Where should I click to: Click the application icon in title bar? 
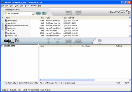[x=2, y=2]
